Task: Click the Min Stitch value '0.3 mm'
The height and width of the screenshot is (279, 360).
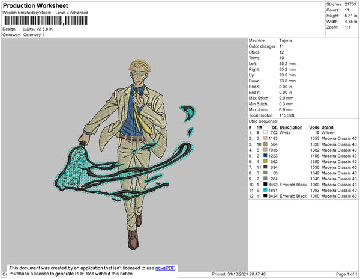Action: 286,104
